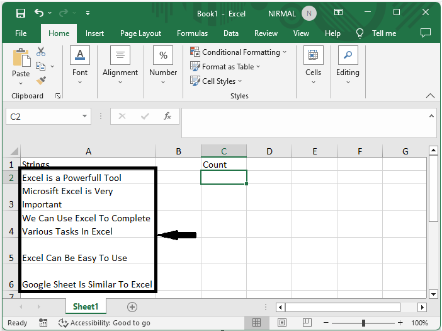The width and height of the screenshot is (442, 331).
Task: Click the NIRMAL account avatar
Action: (x=309, y=13)
